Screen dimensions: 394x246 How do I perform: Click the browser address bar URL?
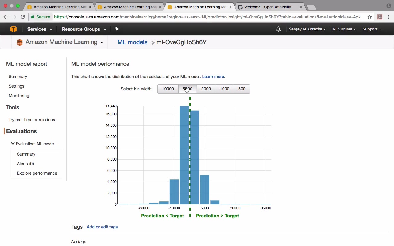point(209,17)
